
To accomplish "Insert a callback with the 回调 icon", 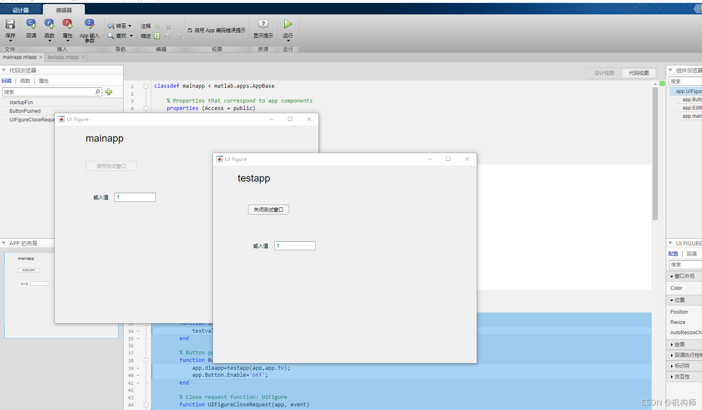I will tap(31, 24).
